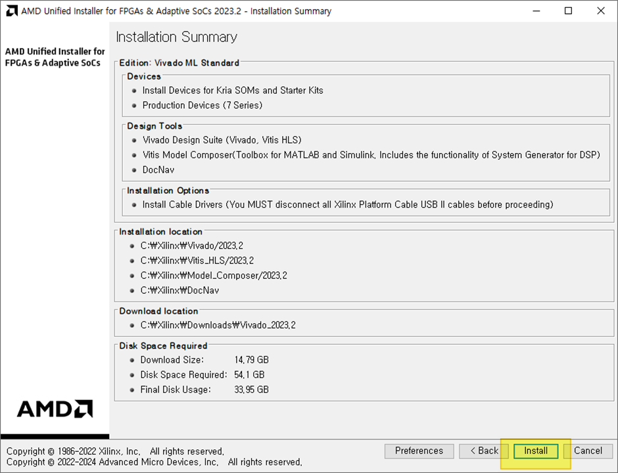Click the Download Size 14.79 GB value

(251, 360)
